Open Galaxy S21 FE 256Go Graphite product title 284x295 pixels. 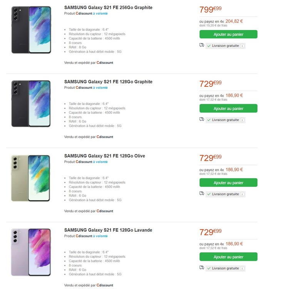(108, 7)
